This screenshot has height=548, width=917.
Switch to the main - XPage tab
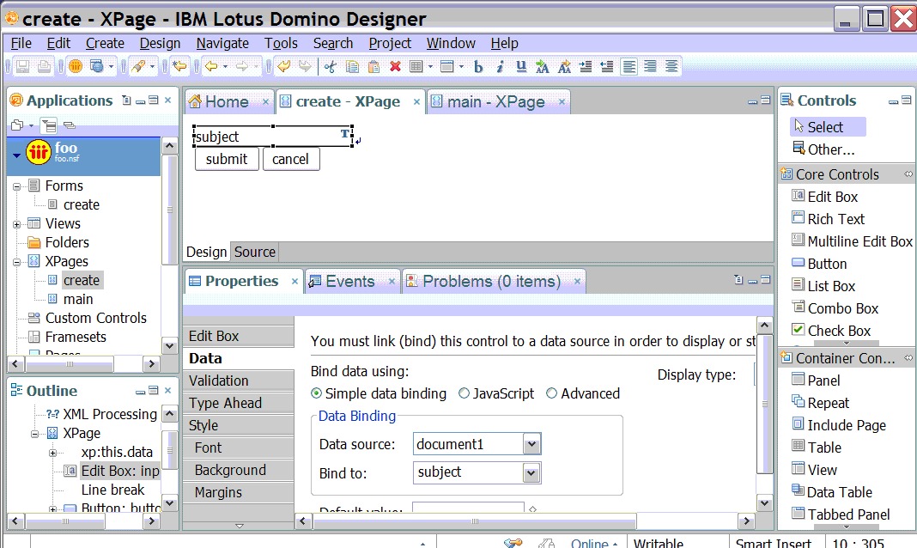coord(495,100)
